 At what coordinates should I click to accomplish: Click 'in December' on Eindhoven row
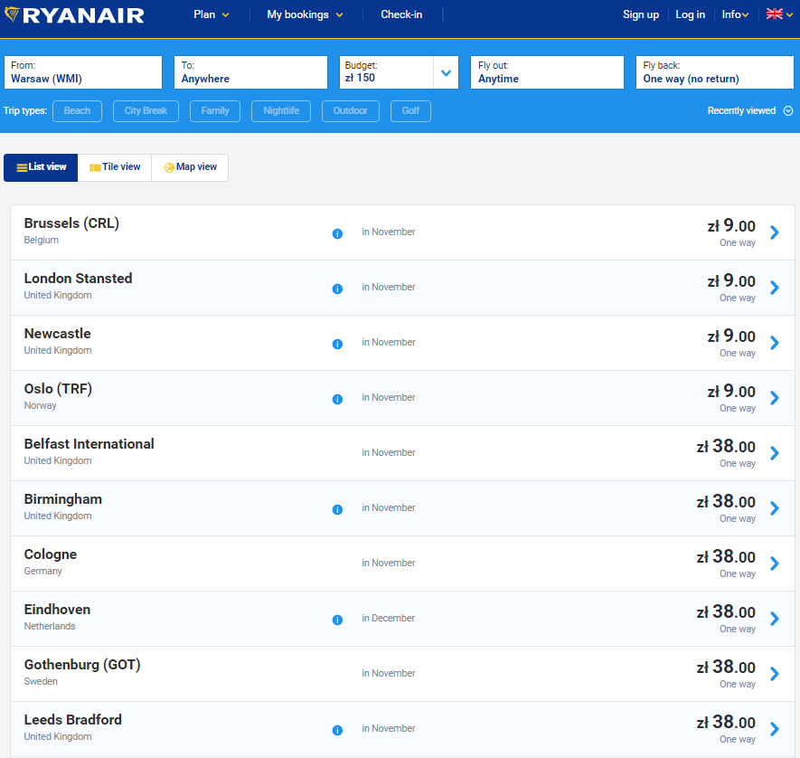(x=389, y=618)
